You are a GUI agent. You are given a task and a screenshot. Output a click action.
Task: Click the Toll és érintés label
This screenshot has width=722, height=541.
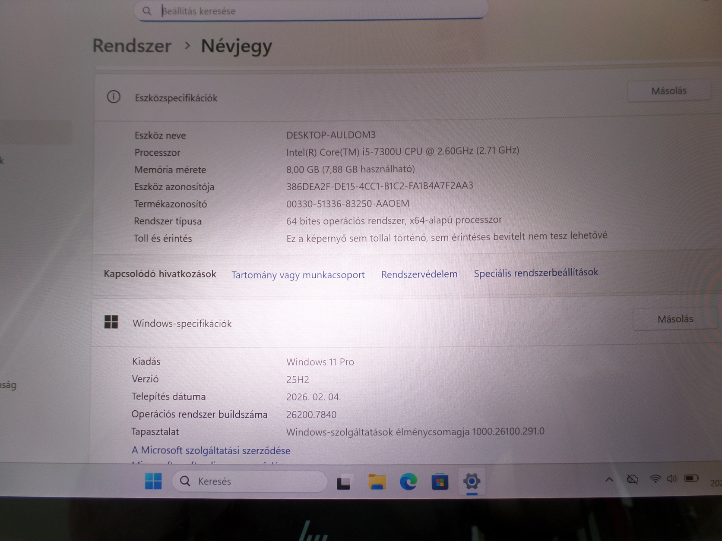click(163, 238)
